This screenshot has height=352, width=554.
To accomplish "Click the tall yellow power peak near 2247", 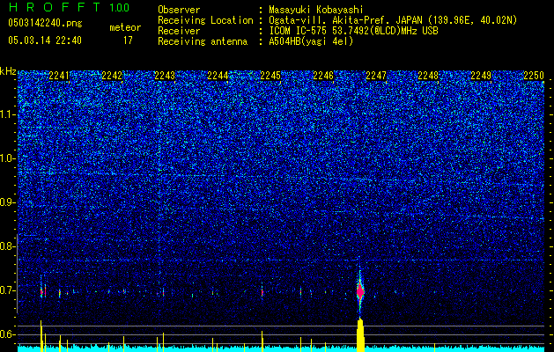I will [360, 334].
